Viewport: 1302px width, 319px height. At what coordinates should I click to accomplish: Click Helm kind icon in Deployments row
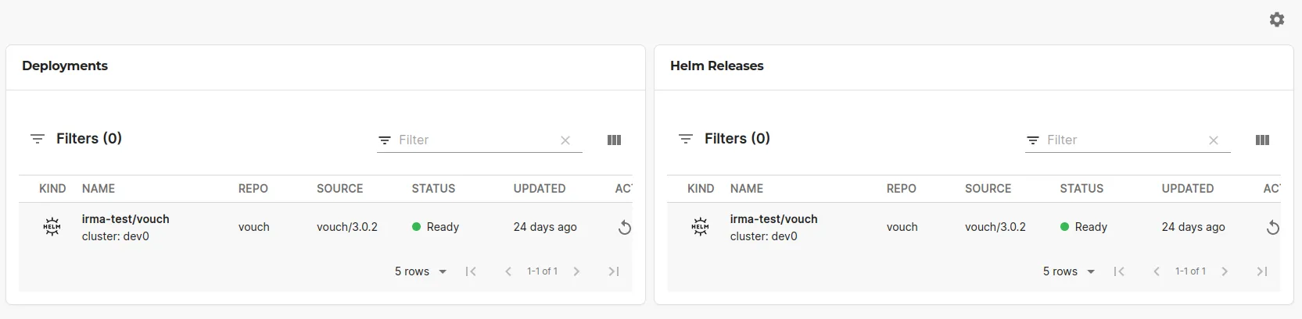[x=52, y=227]
